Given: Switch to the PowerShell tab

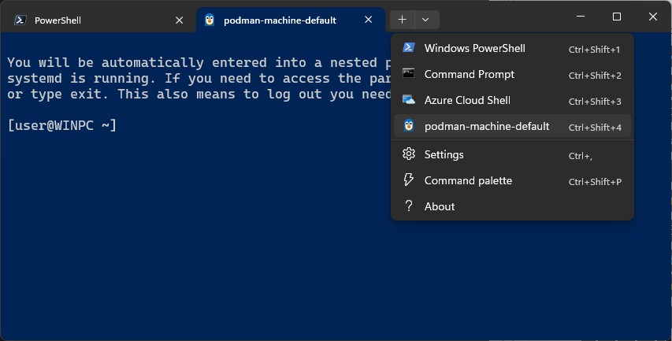Looking at the screenshot, I should (x=98, y=20).
